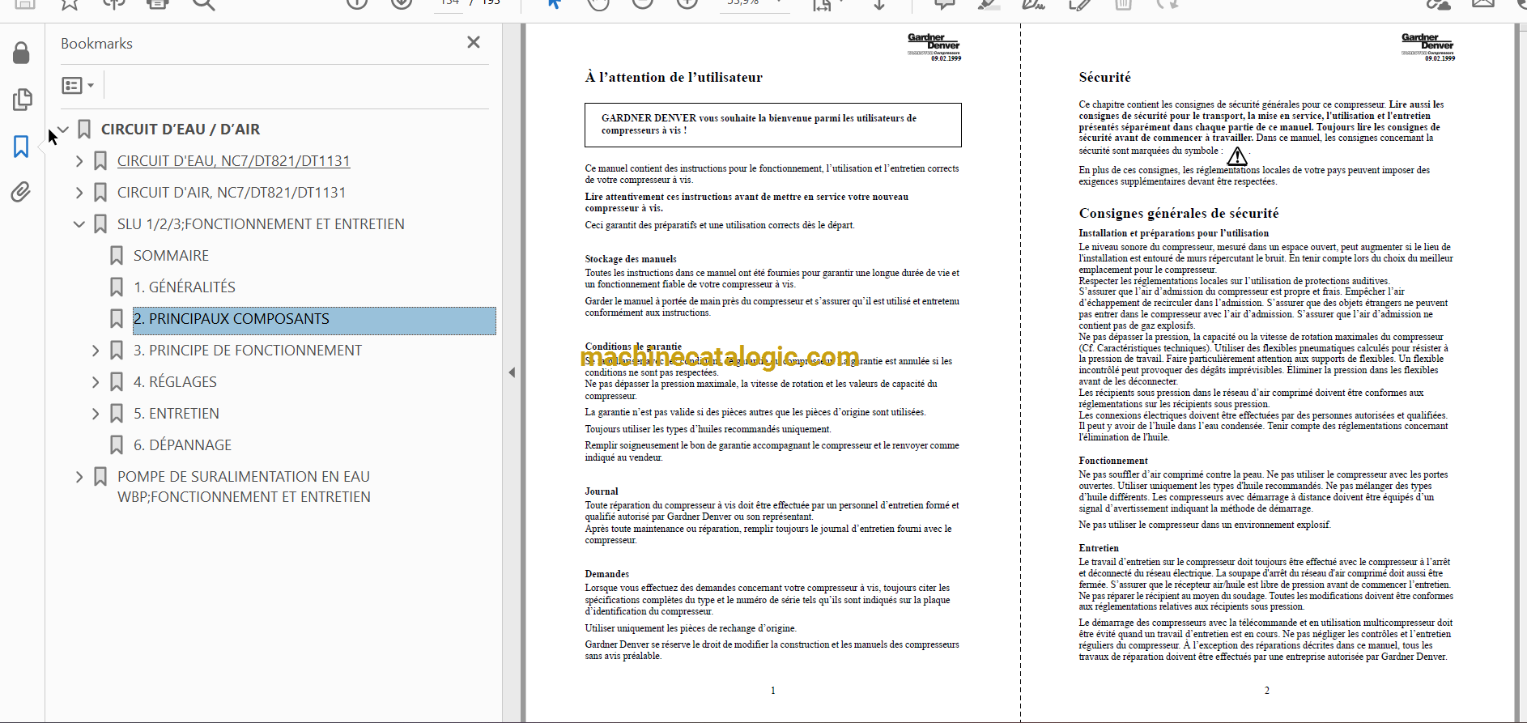Open POMPE DE SURALIMENTATION EN EAU WBP bookmark
The image size is (1527, 723).
click(244, 487)
